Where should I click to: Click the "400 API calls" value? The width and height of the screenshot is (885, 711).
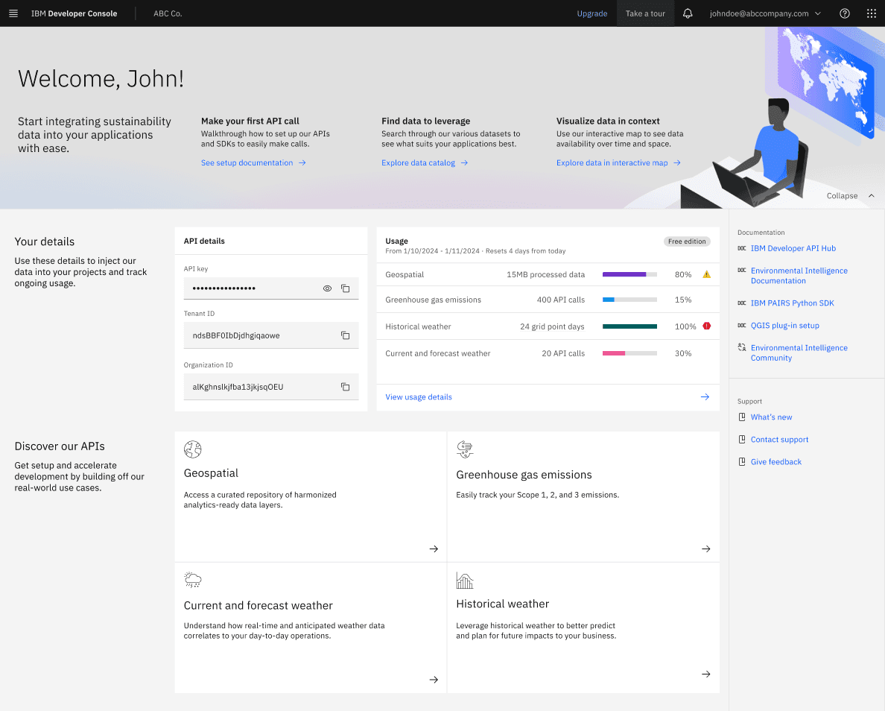[560, 300]
